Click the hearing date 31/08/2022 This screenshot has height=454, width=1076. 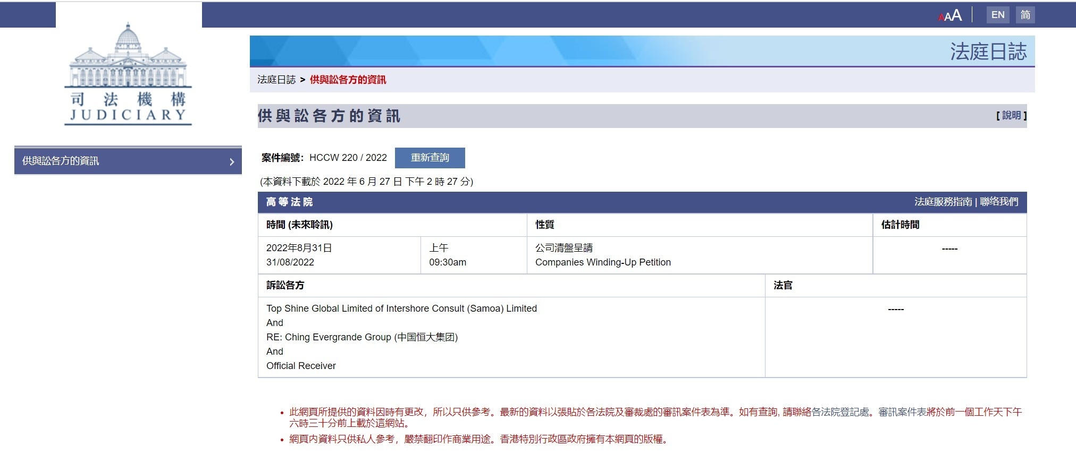[290, 262]
